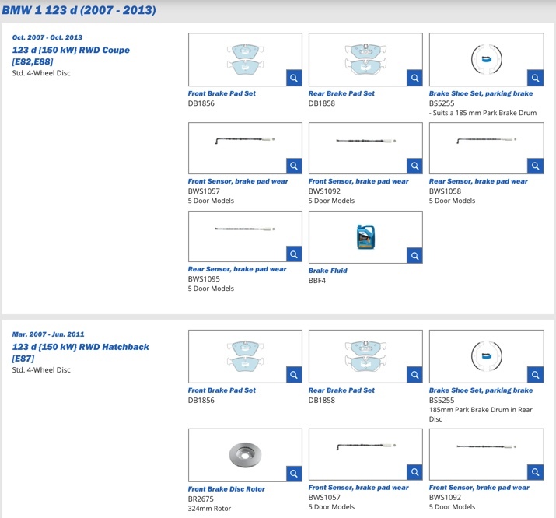Viewport: 556px width, 518px height.
Task: Click the Coupe front brake pad thumbnail image
Action: pyautogui.click(x=245, y=59)
